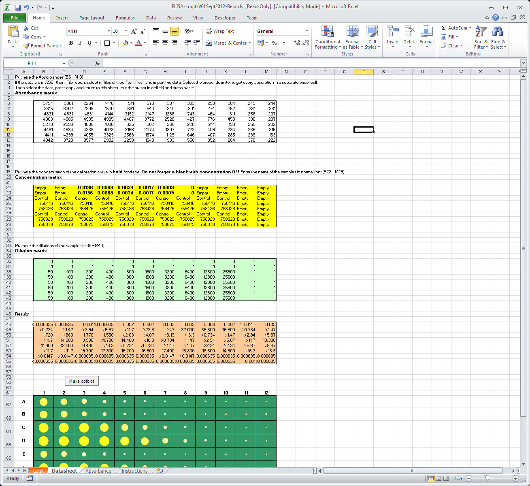530x486 pixels.
Task: Open Sort & Filter options
Action: coord(481,37)
